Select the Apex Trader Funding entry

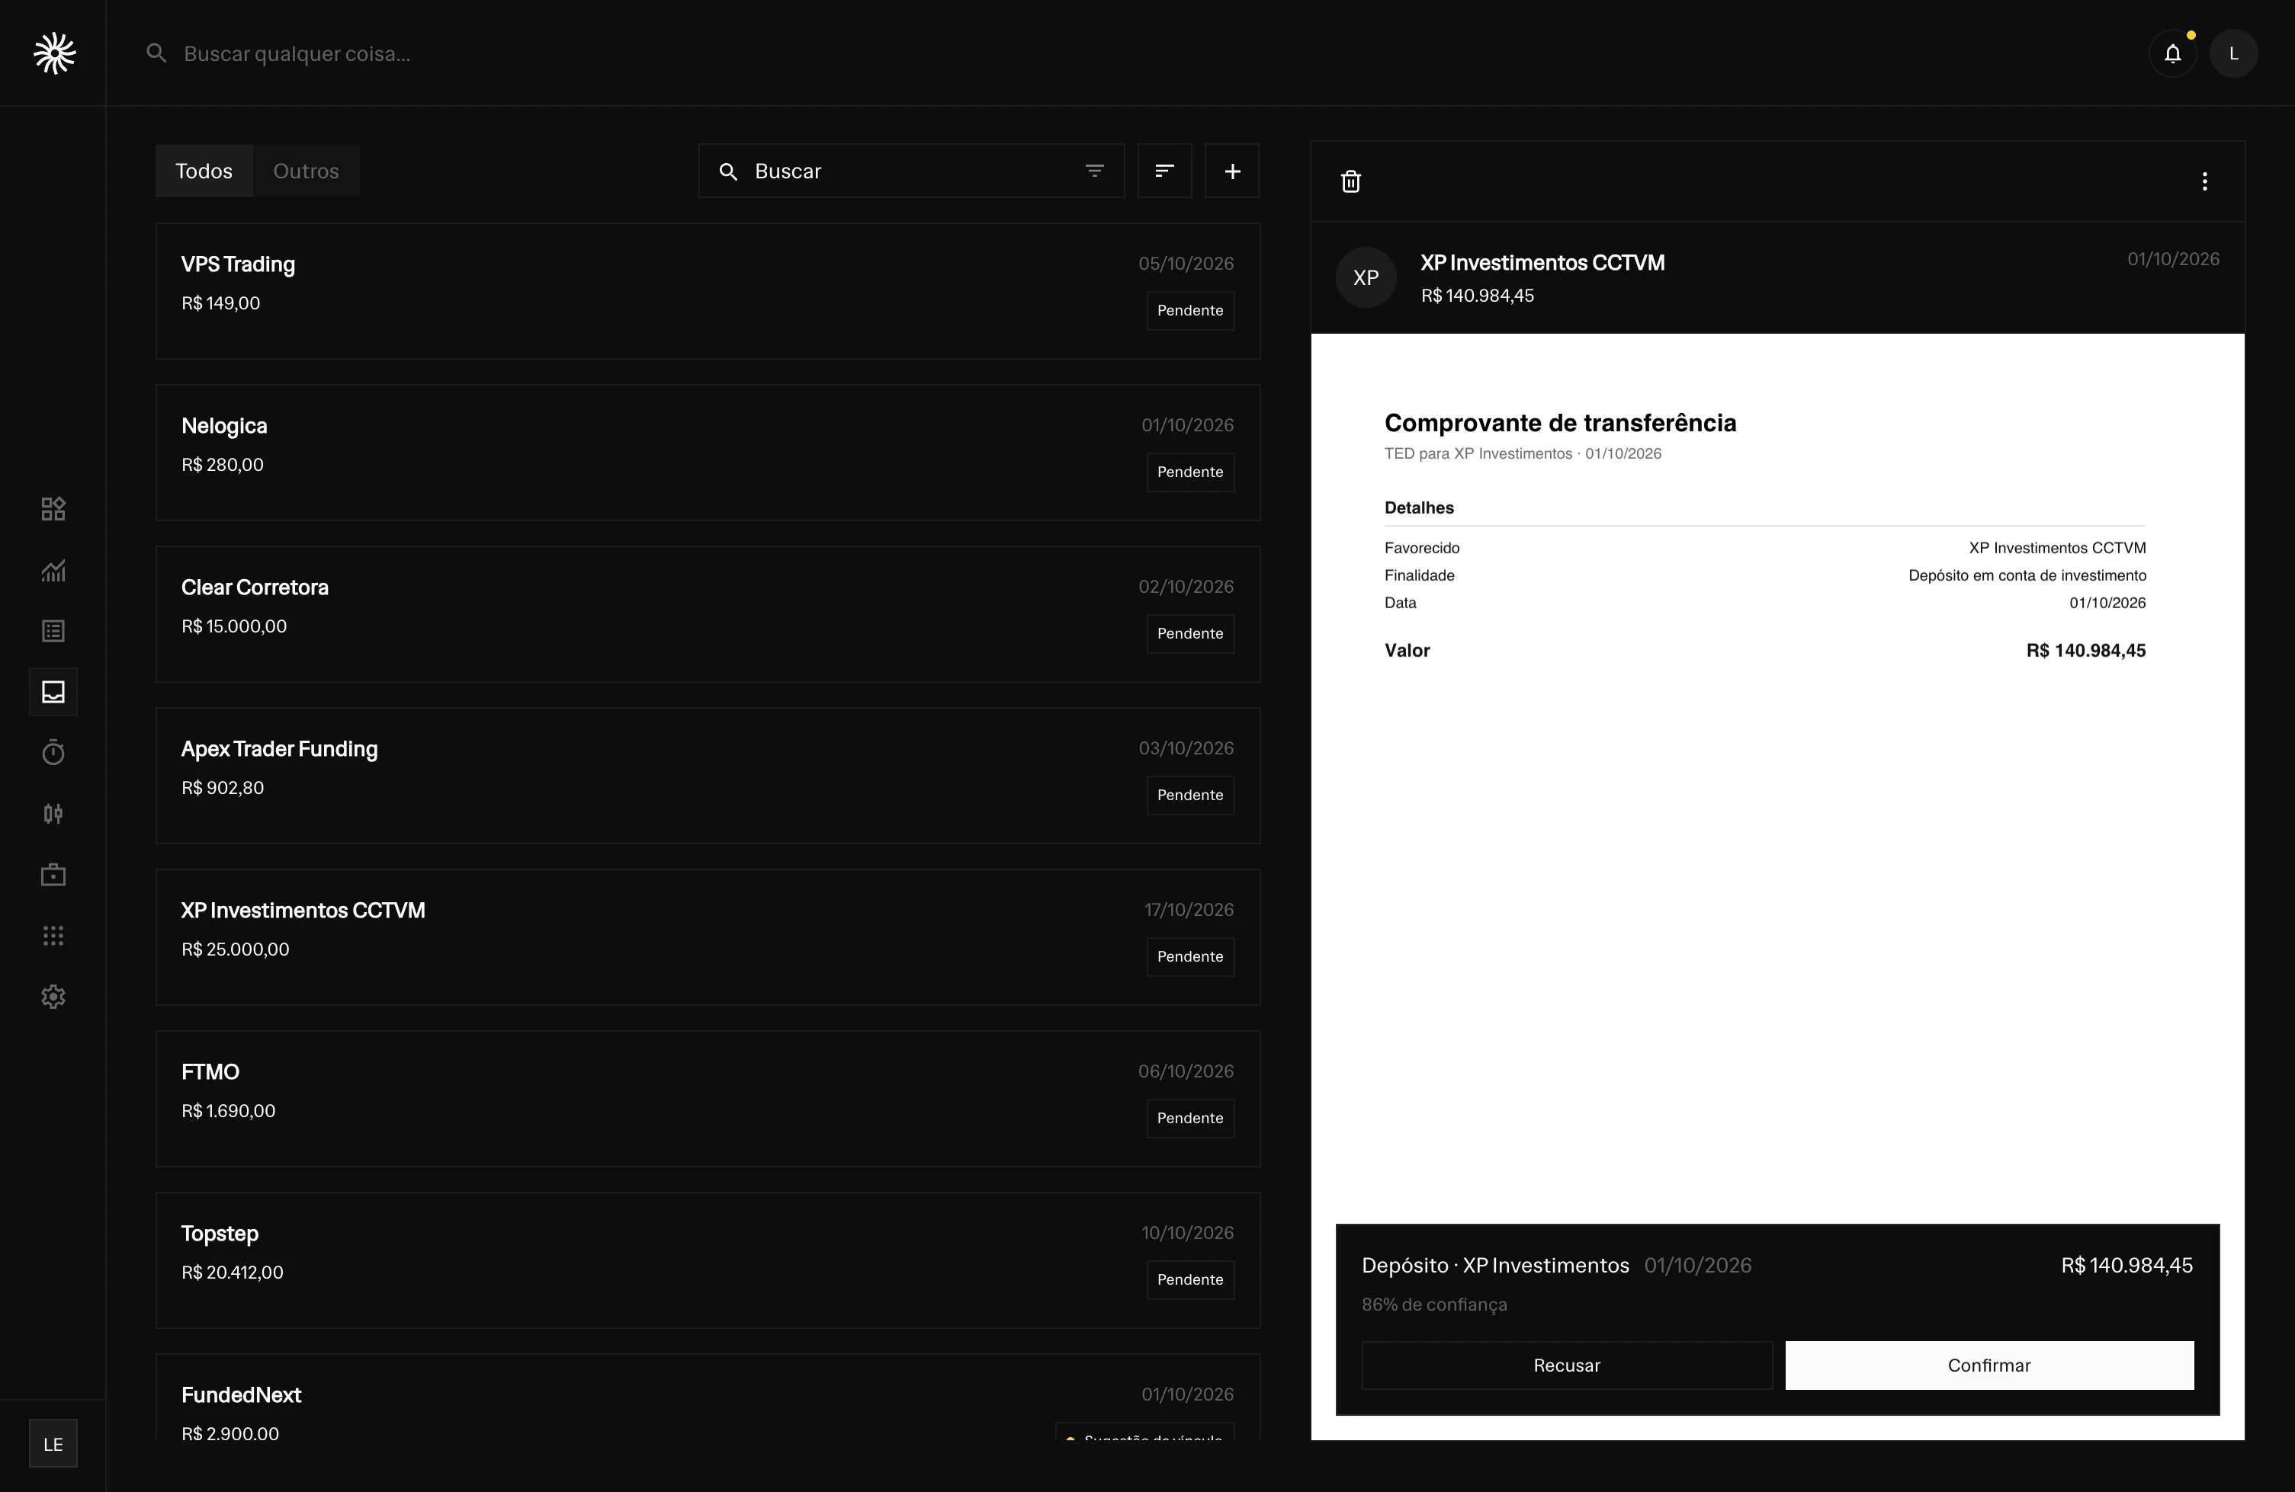(x=708, y=776)
